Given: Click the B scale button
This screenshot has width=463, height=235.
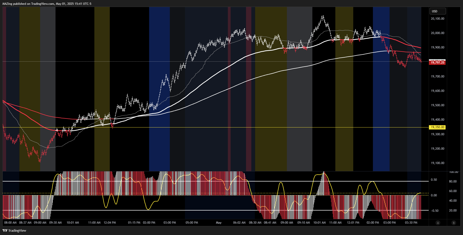Looking at the screenshot, I should (x=454, y=223).
